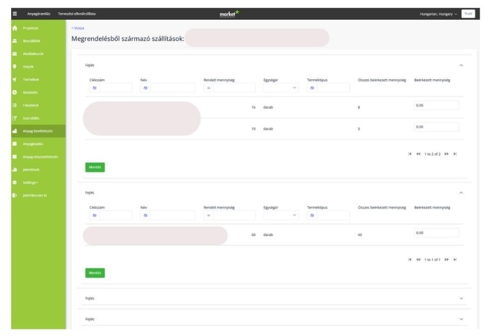This screenshot has height=336, width=493.
Task: Click Rendelt mennyiség equals operator icon, first section
Action: pyautogui.click(x=209, y=88)
